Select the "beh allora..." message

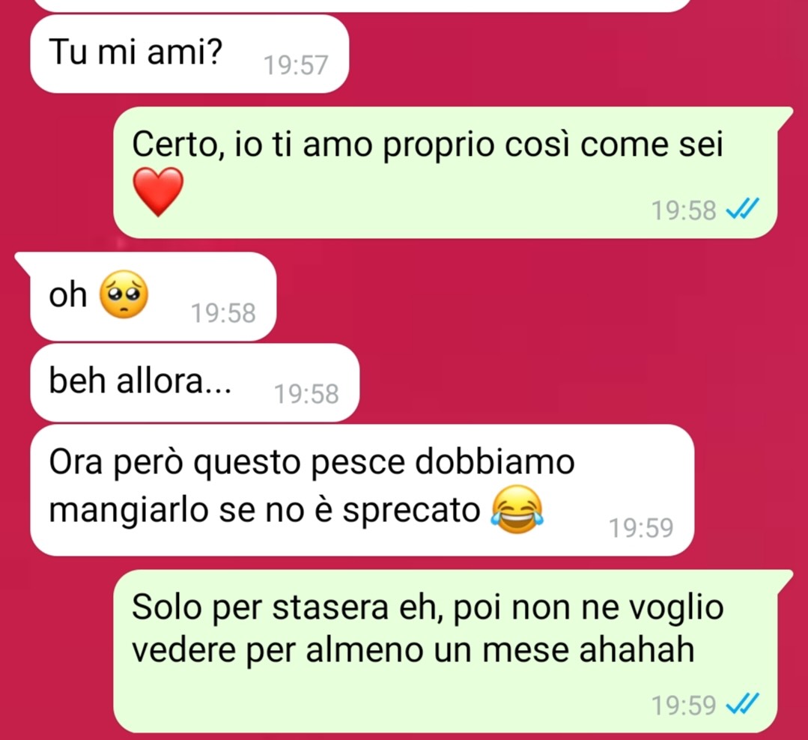pos(194,383)
